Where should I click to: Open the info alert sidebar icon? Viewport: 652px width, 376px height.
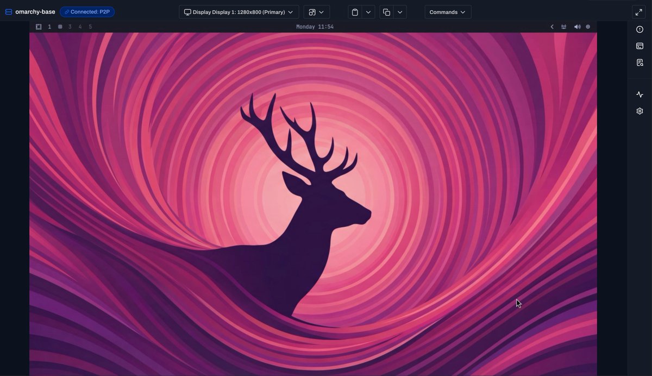640,29
